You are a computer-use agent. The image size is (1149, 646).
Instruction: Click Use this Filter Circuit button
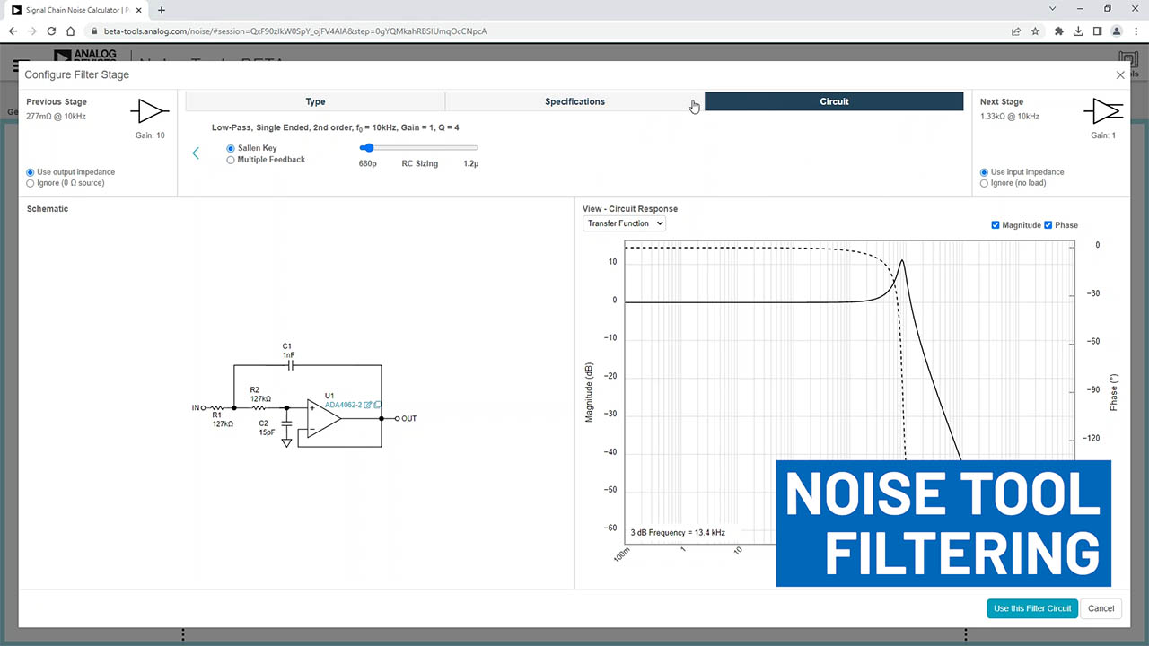(1032, 608)
